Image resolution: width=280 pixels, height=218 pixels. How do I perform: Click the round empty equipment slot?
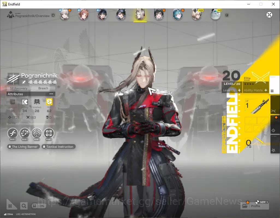point(265,128)
